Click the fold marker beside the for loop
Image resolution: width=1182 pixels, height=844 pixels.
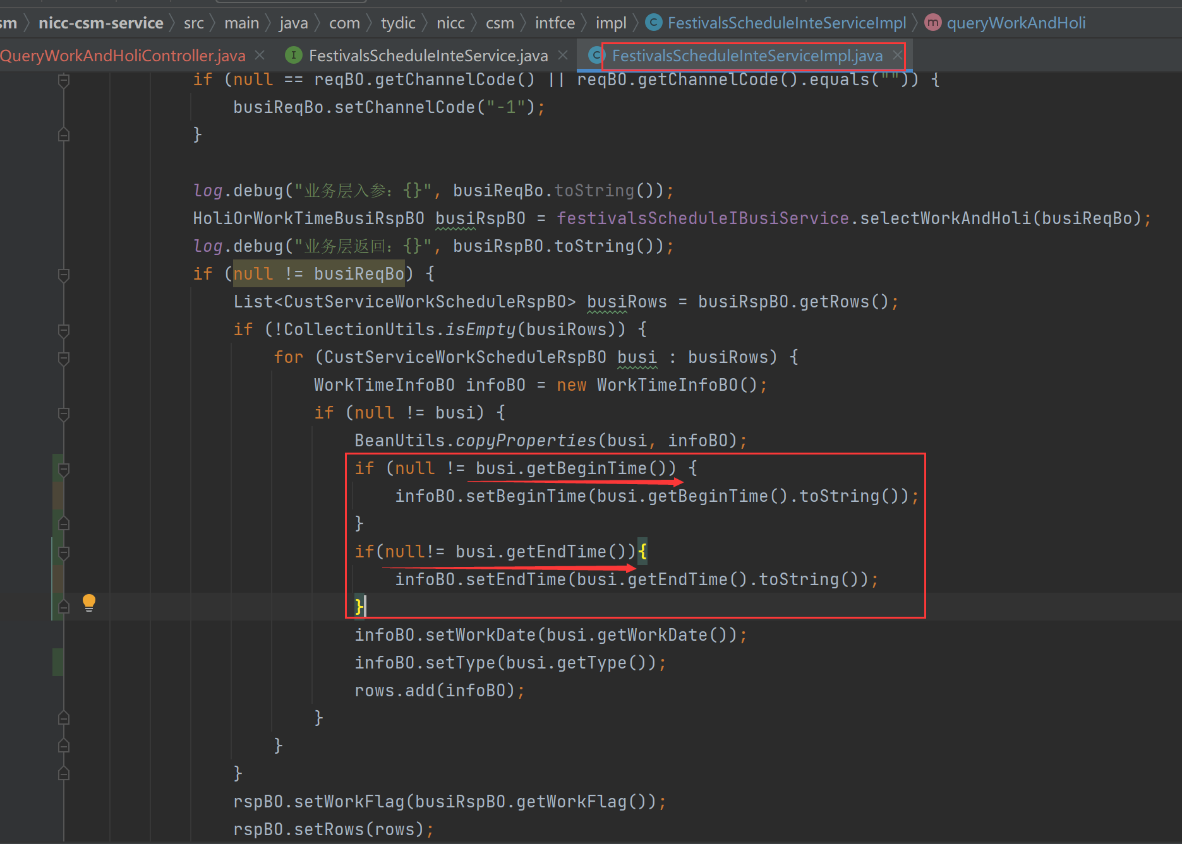pos(63,359)
